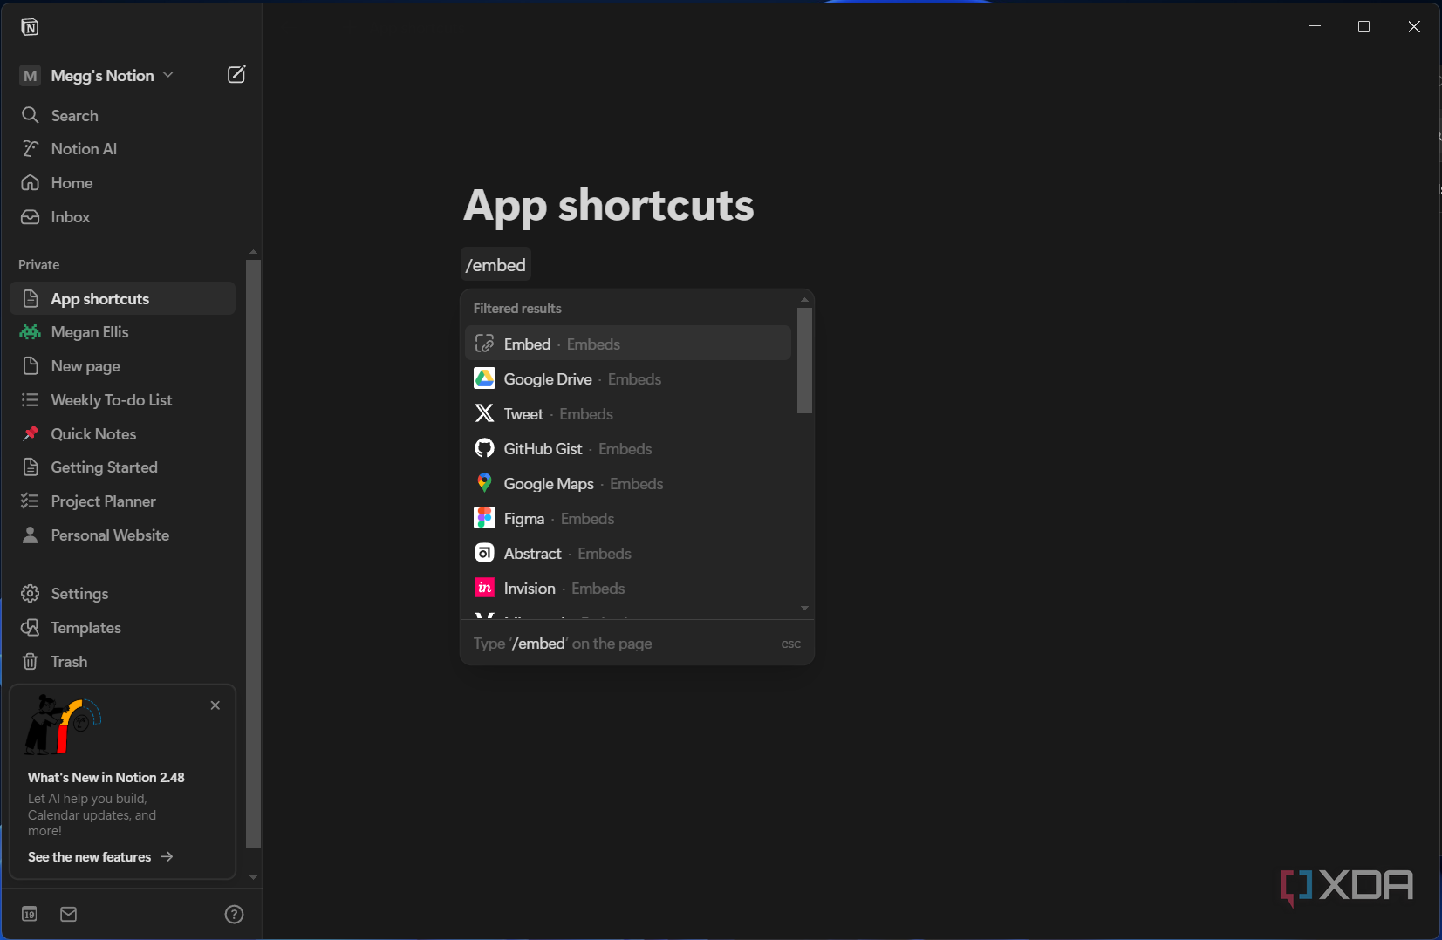This screenshot has width=1442, height=940.
Task: Click the App shortcuts page title
Action: click(609, 206)
